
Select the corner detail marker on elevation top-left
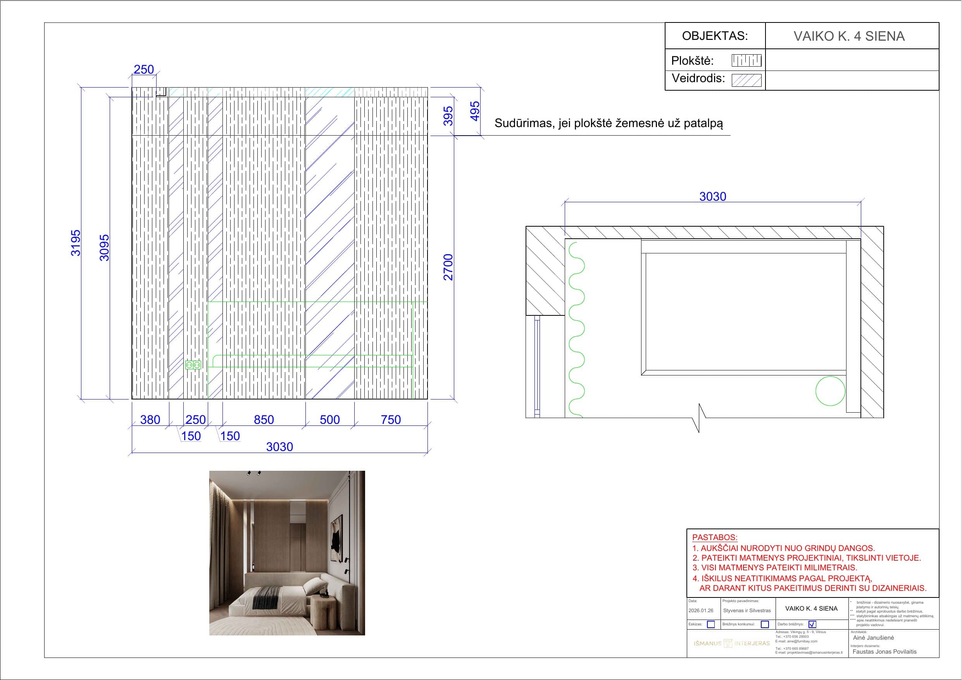click(161, 91)
